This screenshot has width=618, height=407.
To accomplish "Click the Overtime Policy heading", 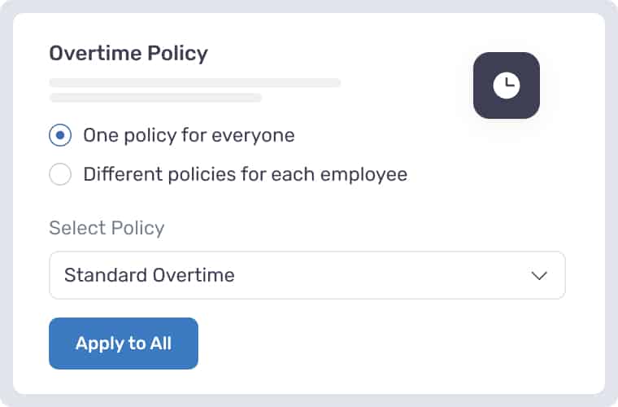I will (128, 53).
